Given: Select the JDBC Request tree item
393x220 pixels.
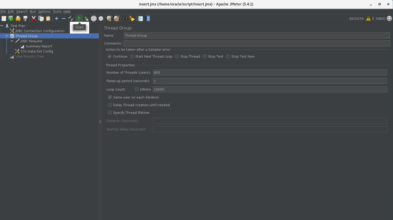Looking at the screenshot, I should [x=31, y=41].
